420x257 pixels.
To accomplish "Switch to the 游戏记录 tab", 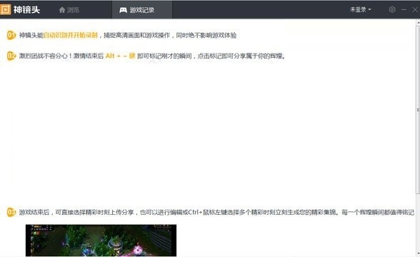I will click(142, 10).
